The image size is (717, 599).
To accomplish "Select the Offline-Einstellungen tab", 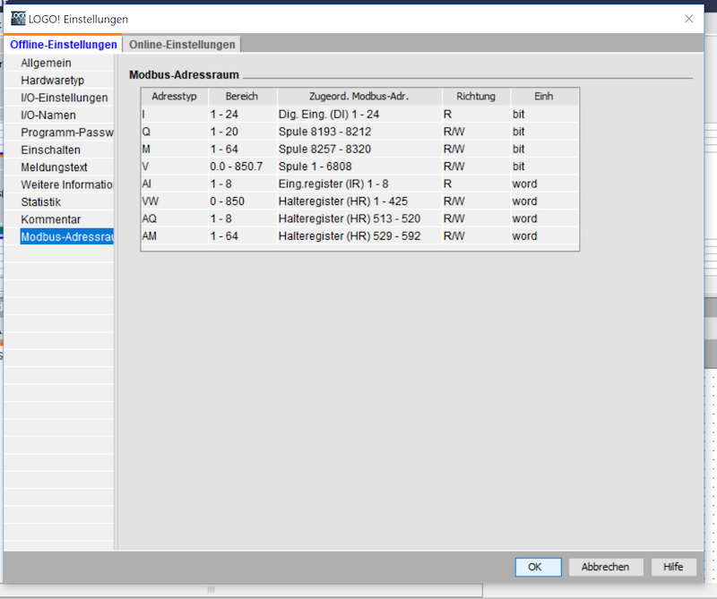I will tap(64, 45).
